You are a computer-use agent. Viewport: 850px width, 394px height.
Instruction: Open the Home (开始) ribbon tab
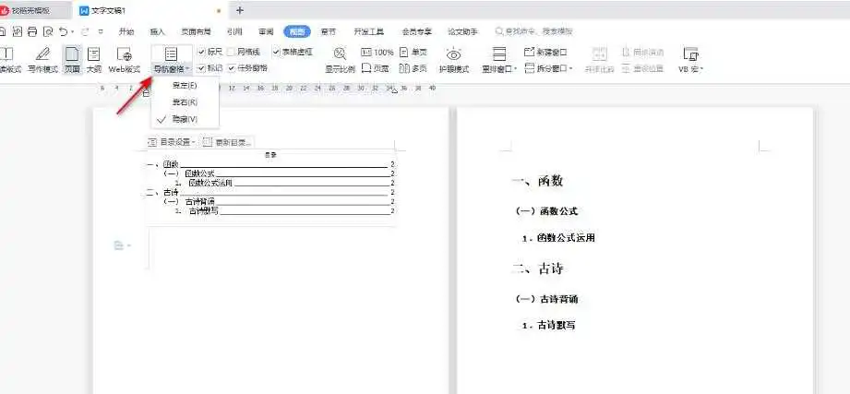point(126,32)
